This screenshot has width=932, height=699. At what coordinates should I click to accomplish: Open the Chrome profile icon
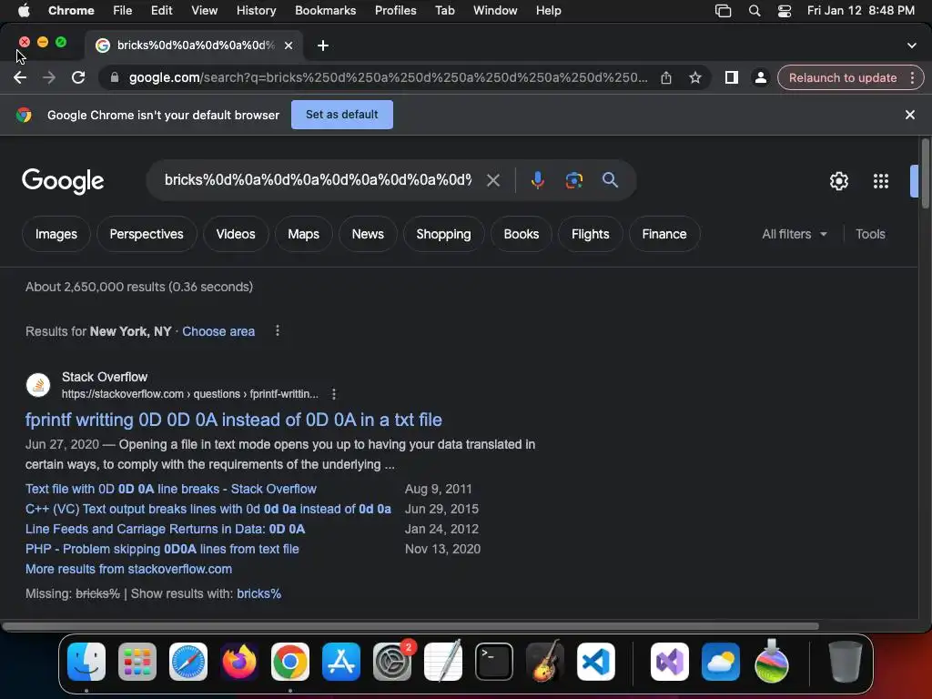pos(760,78)
